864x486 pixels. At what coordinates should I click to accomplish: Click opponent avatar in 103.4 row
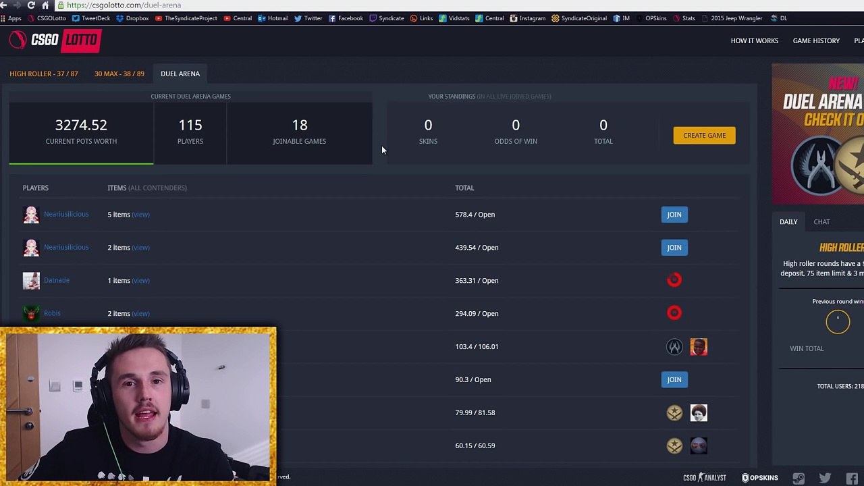[699, 346]
